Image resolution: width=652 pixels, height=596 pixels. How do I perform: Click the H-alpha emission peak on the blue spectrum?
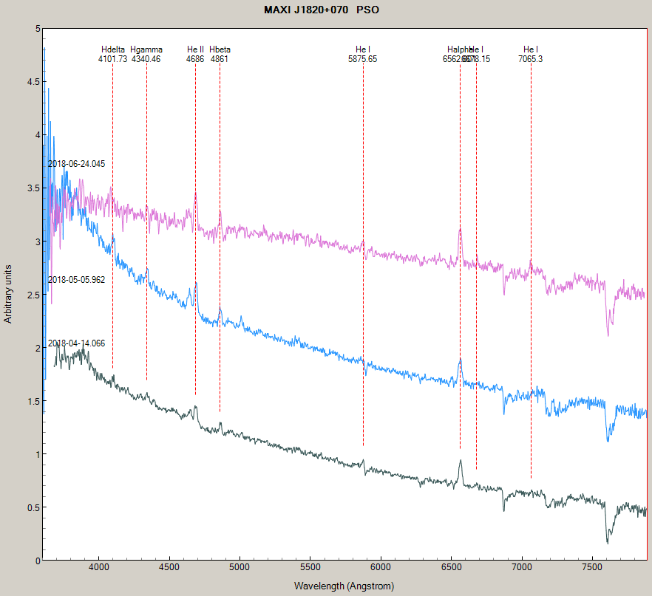(459, 360)
